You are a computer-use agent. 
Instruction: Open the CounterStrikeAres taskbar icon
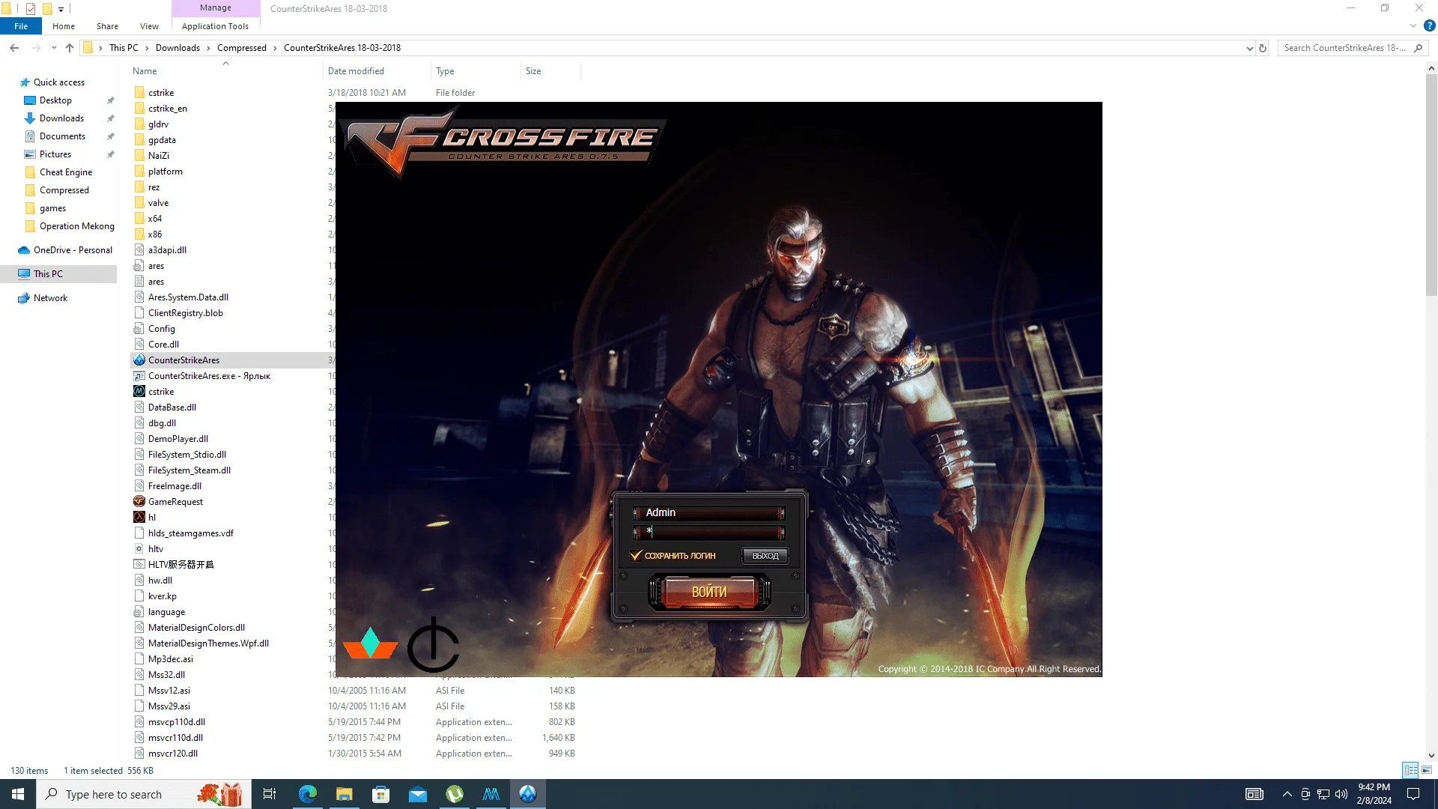click(527, 794)
